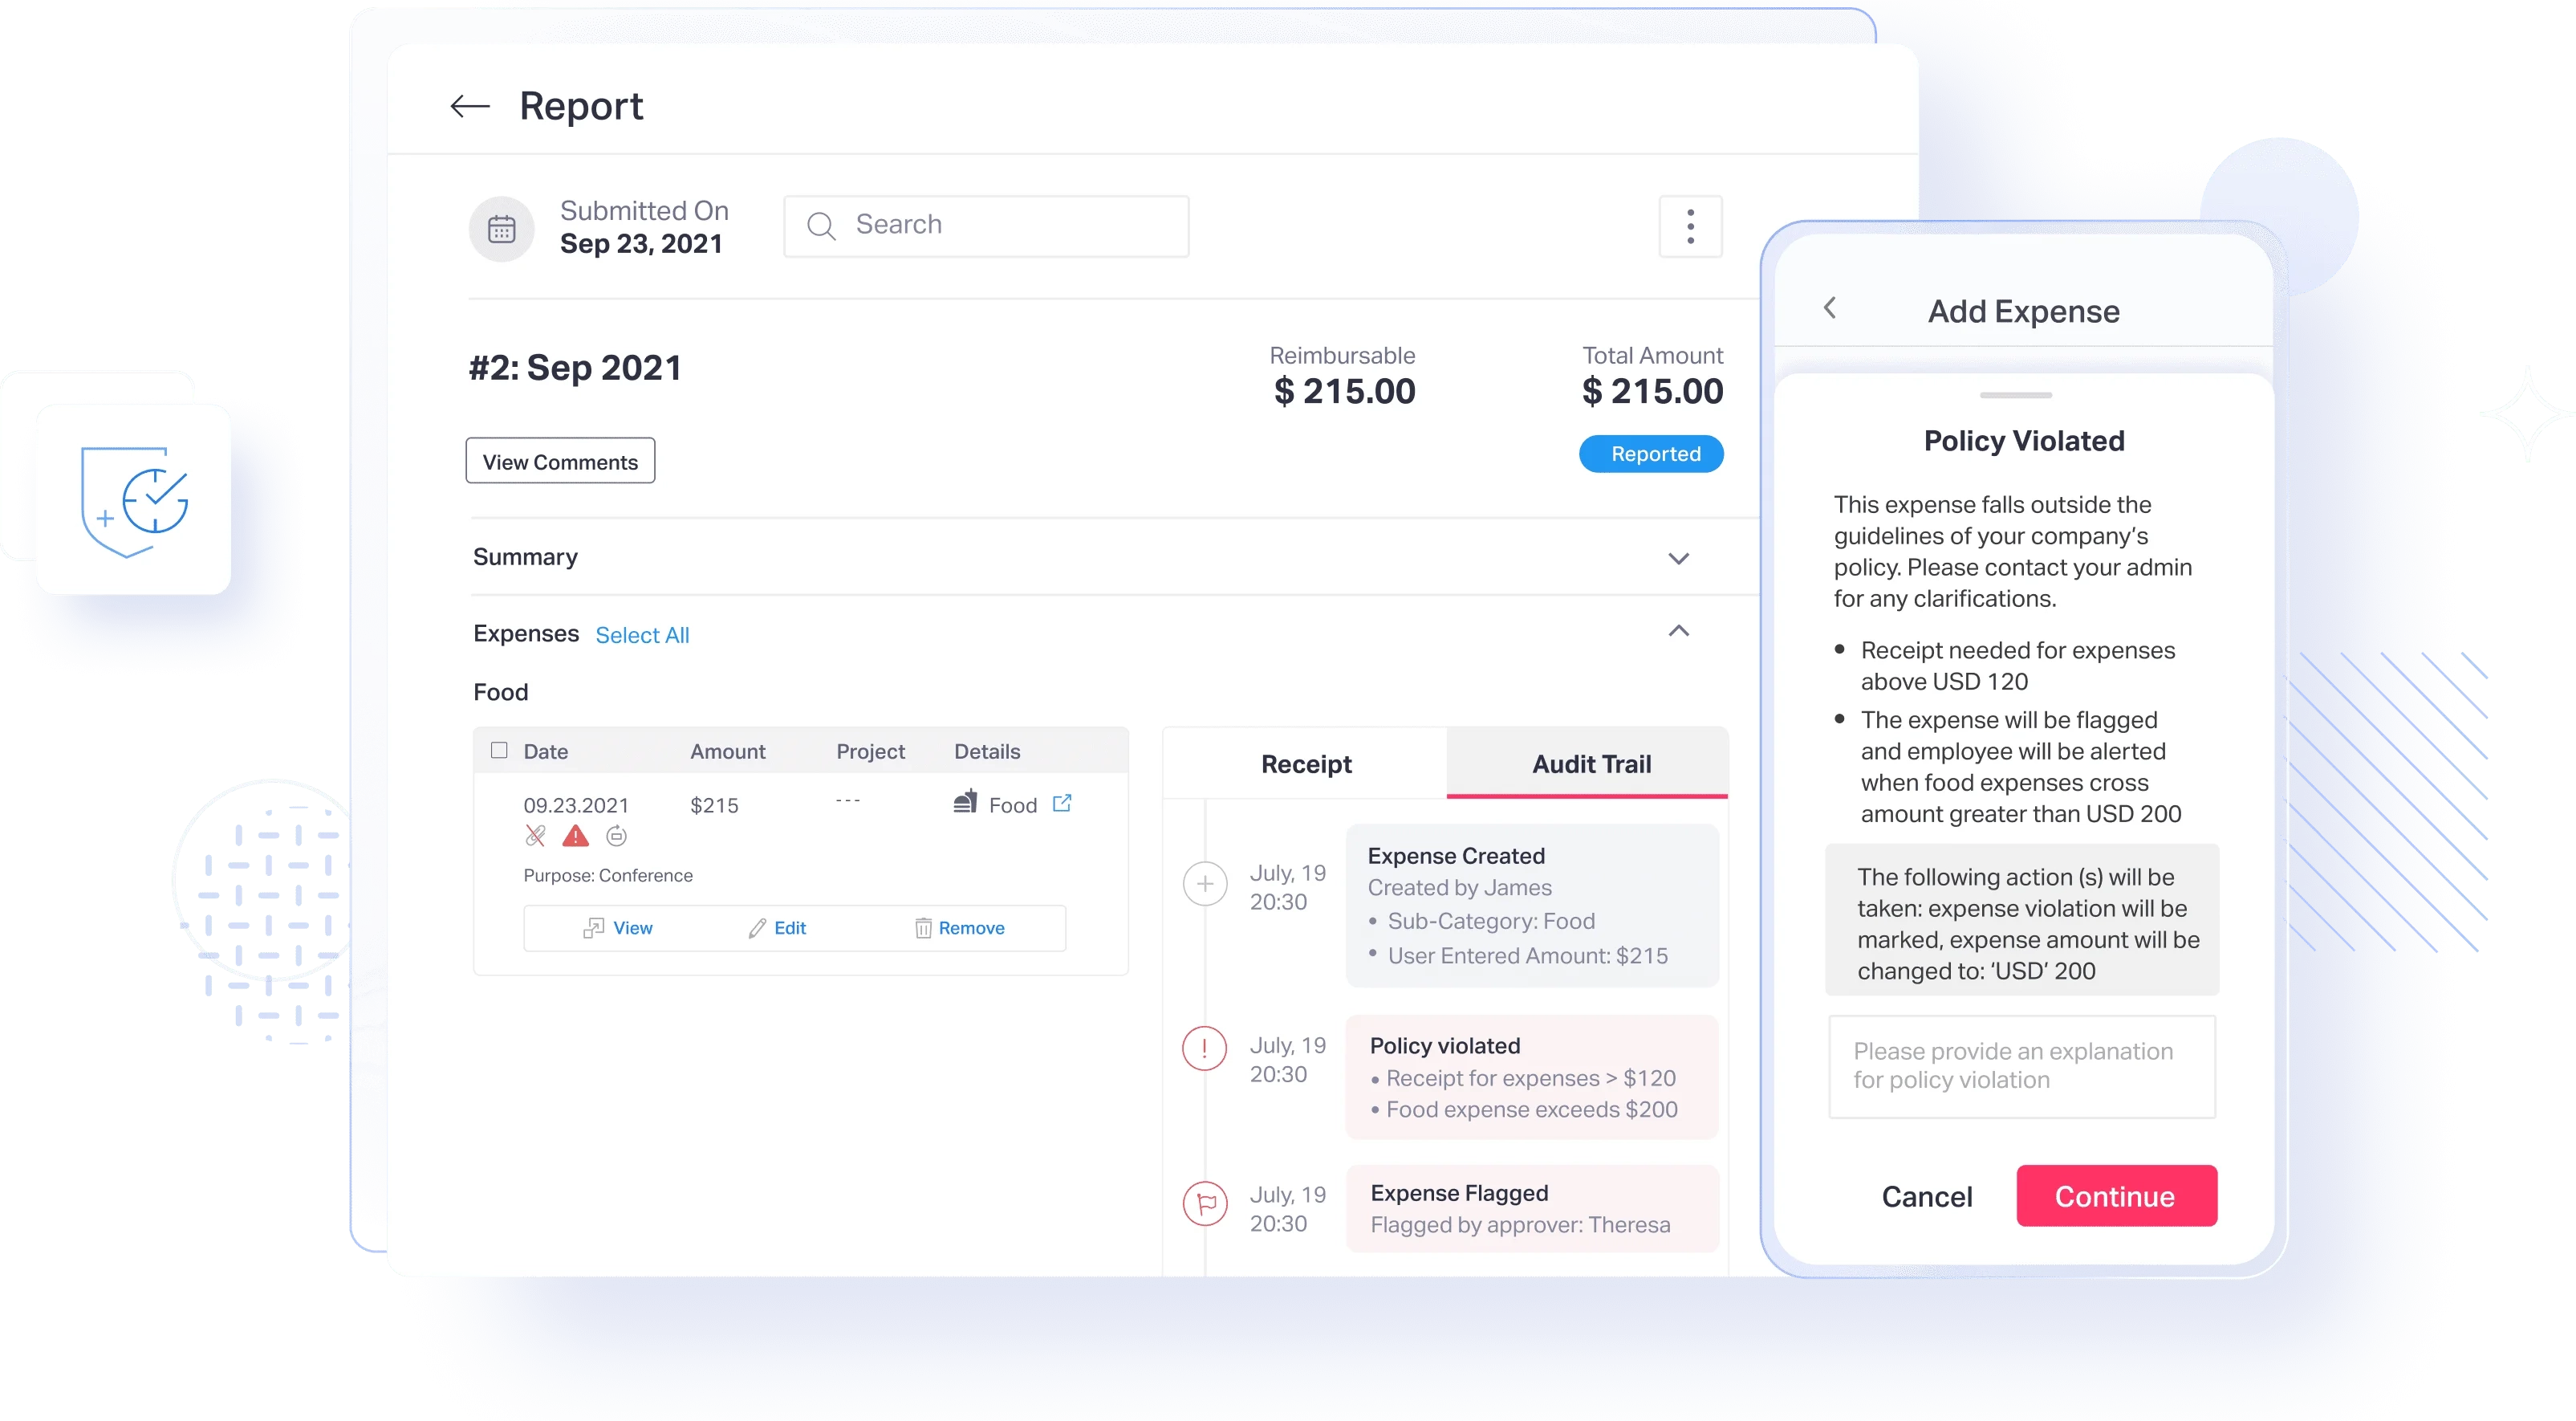Click the three-dot overflow menu icon

1689,224
